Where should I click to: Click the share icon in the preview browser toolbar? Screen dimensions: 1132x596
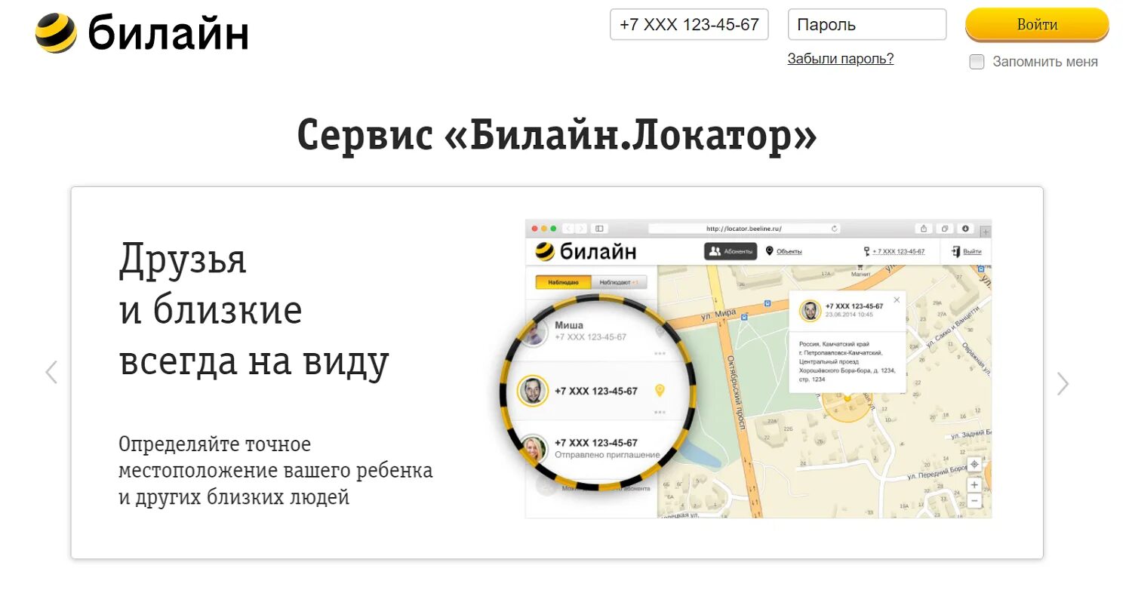click(x=923, y=228)
